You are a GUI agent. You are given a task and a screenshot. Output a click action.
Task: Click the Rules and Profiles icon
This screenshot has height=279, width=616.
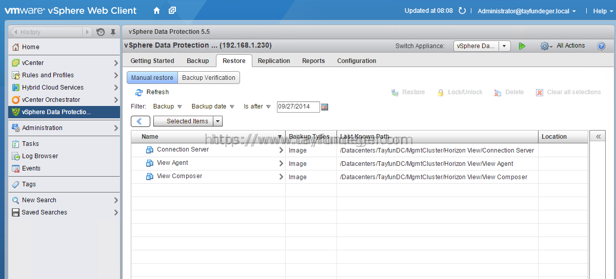(x=16, y=75)
